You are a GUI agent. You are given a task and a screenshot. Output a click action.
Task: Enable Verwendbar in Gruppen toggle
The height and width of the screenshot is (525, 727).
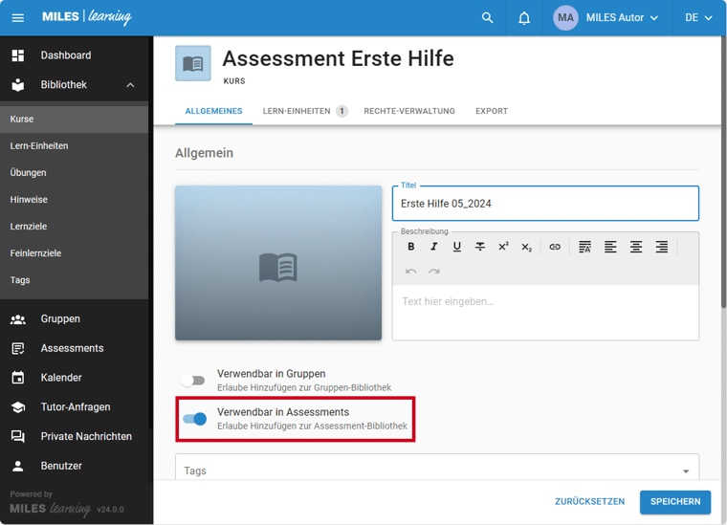pyautogui.click(x=194, y=381)
